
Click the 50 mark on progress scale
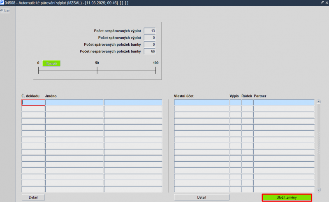tap(97, 63)
